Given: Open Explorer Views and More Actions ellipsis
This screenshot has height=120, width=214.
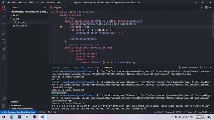Looking at the screenshot, I should pos(44,7).
